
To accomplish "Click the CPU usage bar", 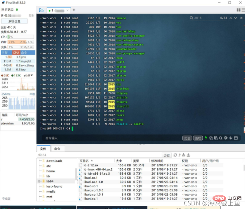I will (x=21, y=37).
